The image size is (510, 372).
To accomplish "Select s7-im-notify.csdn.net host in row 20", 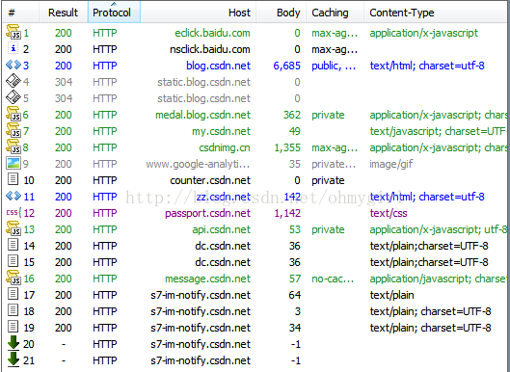I will tap(201, 344).
